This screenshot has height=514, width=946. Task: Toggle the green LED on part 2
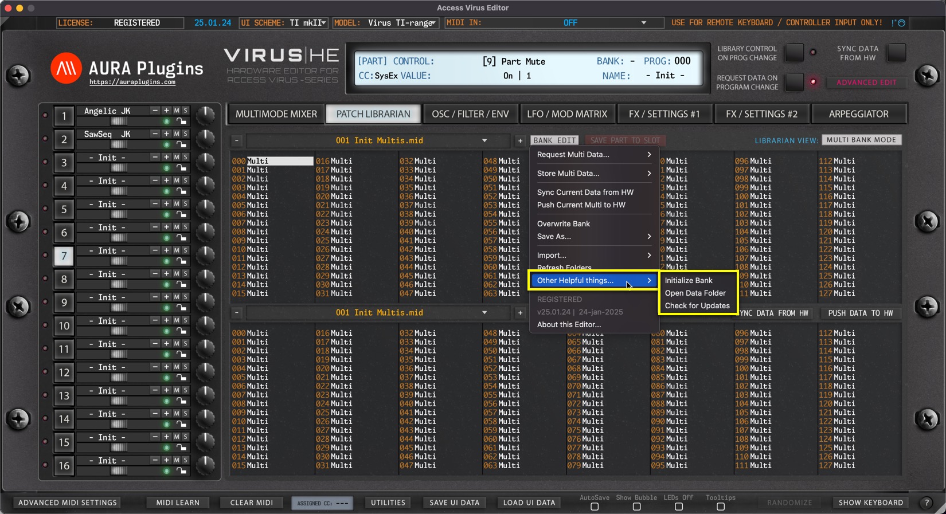166,145
